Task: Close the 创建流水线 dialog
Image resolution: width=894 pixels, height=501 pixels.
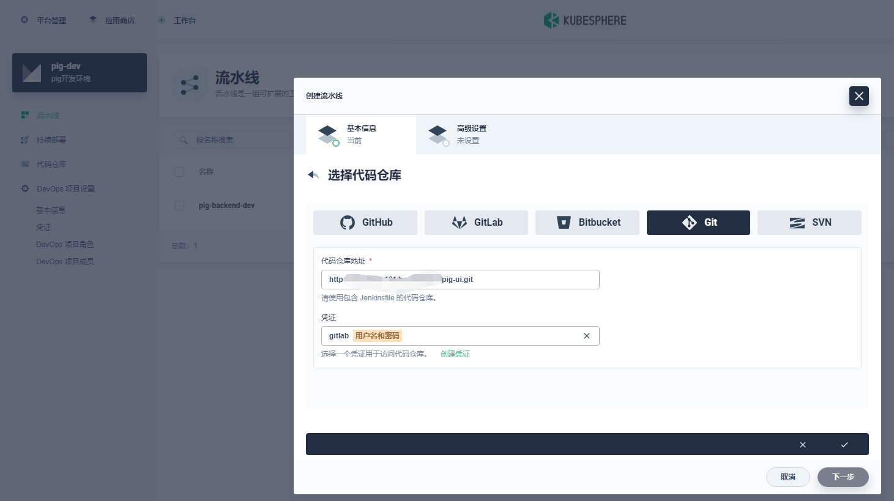Action: coord(859,96)
